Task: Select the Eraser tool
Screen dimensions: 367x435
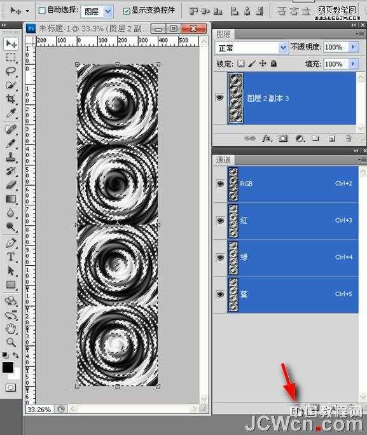Action: point(11,185)
